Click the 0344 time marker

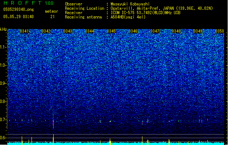[90, 31]
